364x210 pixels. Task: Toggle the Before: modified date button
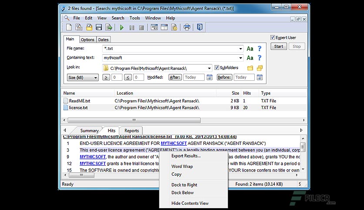tap(224, 77)
